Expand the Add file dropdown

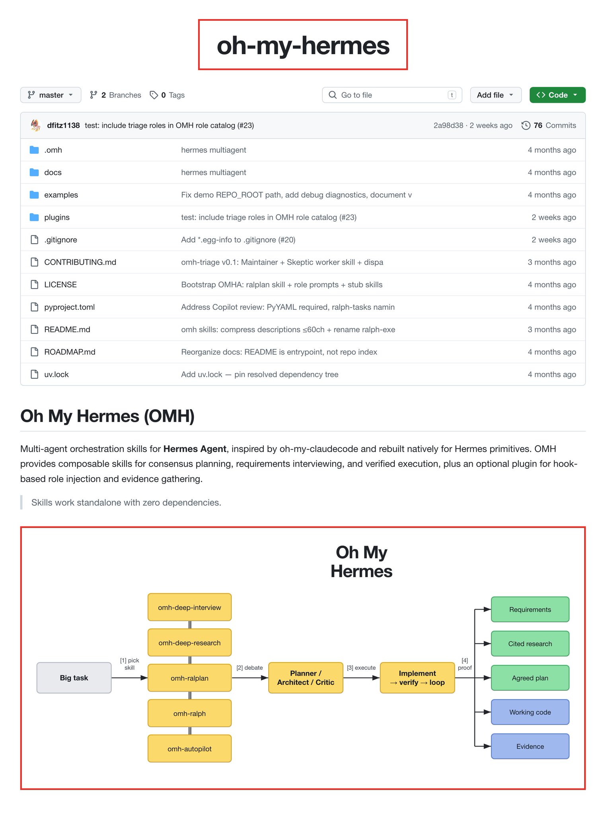coord(496,95)
